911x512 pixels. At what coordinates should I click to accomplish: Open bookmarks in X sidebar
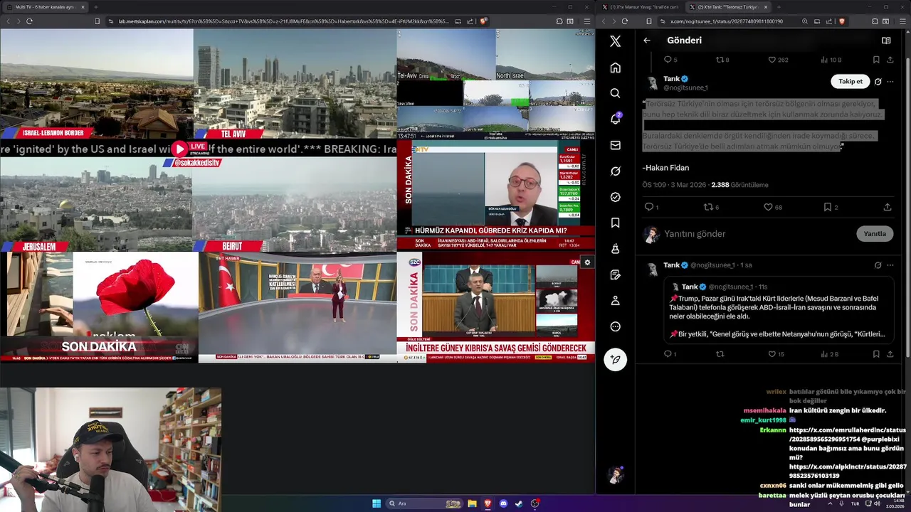coord(616,223)
